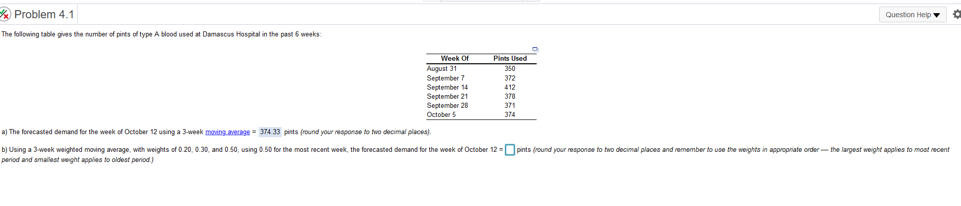Screen dimensions: 961x206
Task: Click the partially correct check-and-X status icon
Action: 5,14
